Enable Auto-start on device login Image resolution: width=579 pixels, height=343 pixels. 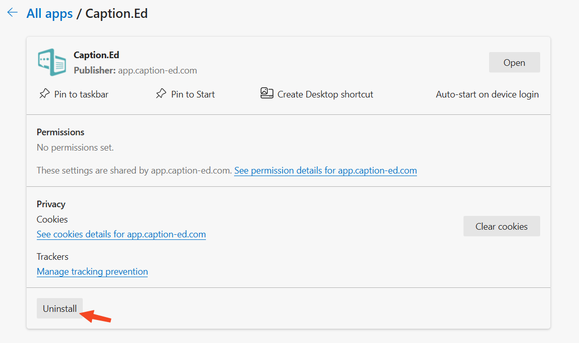(x=487, y=94)
